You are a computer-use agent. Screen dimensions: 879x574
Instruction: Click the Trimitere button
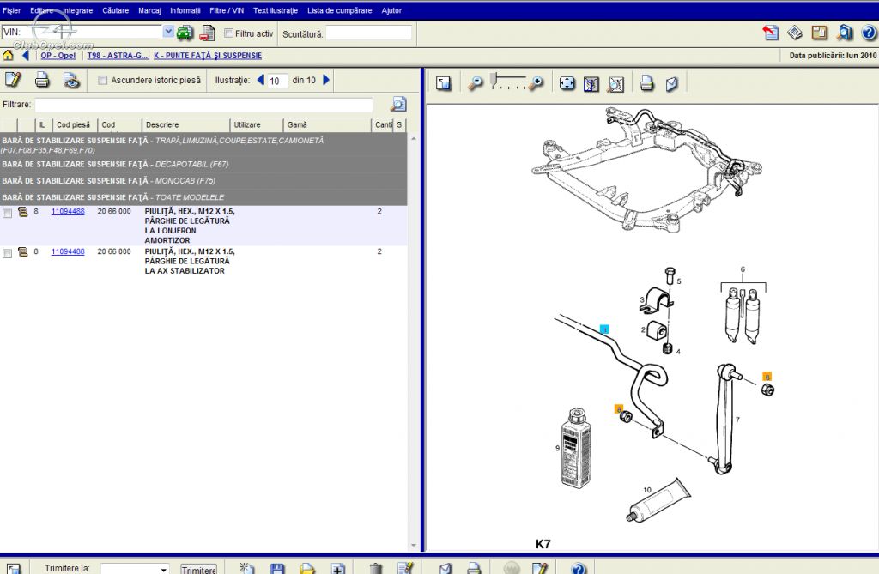tap(198, 570)
